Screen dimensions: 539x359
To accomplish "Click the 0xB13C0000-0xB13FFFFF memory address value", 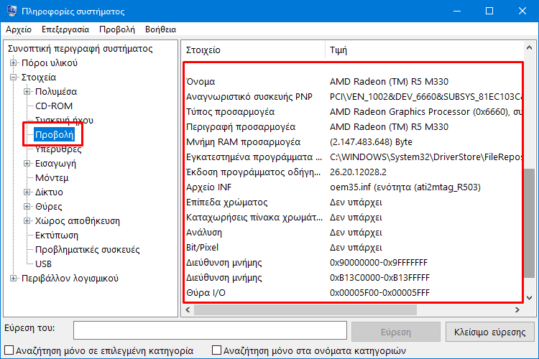I will pyautogui.click(x=379, y=278).
